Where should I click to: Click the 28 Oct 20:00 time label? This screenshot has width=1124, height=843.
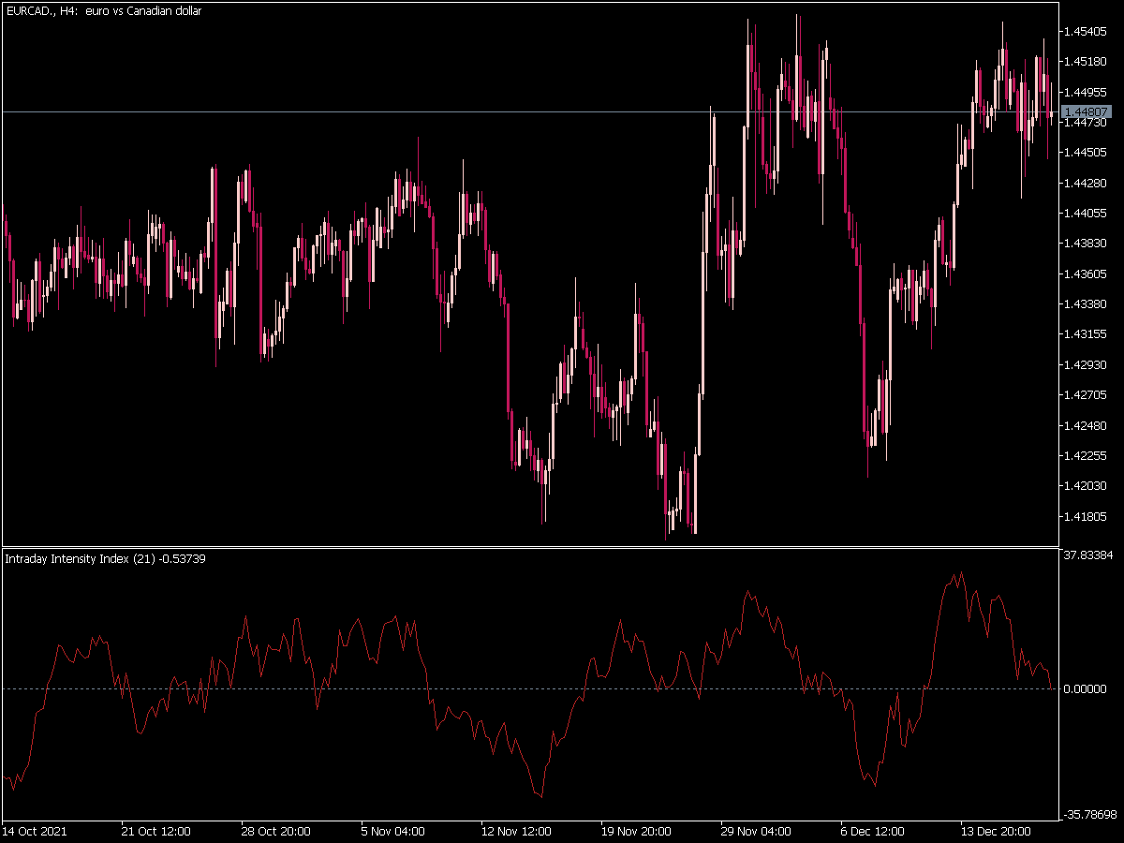tap(275, 831)
